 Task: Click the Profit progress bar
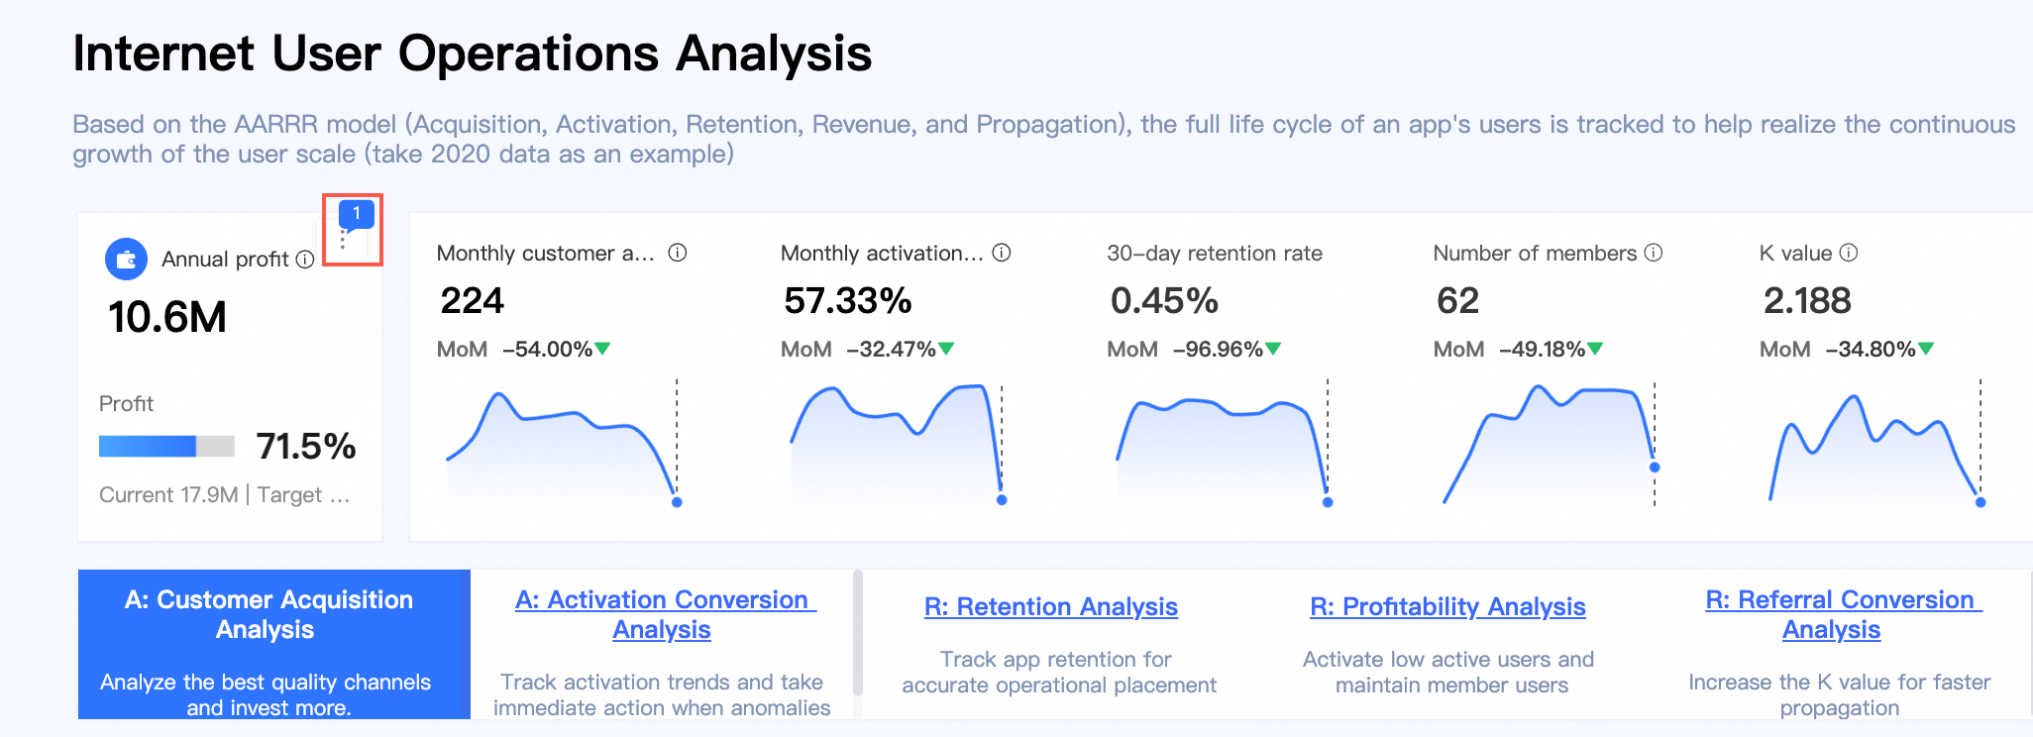pyautogui.click(x=166, y=446)
